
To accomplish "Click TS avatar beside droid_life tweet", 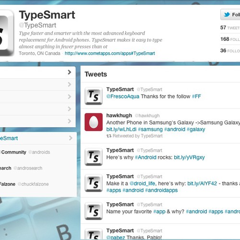I will 94,183.
